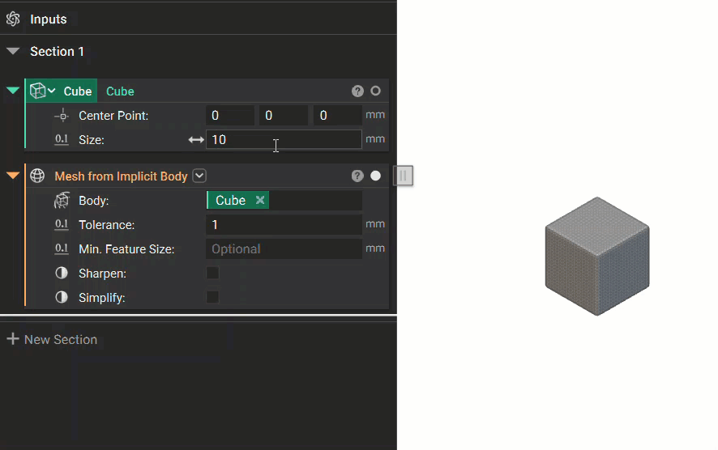Remove Cube chip from Body field
Image resolution: width=718 pixels, height=450 pixels.
[x=260, y=200]
